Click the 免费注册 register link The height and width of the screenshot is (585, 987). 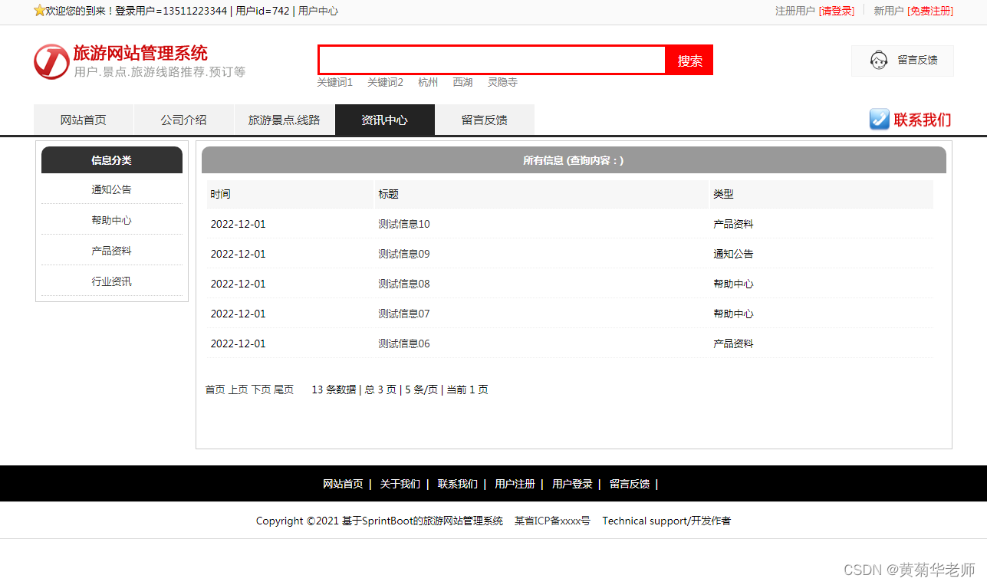coord(930,11)
